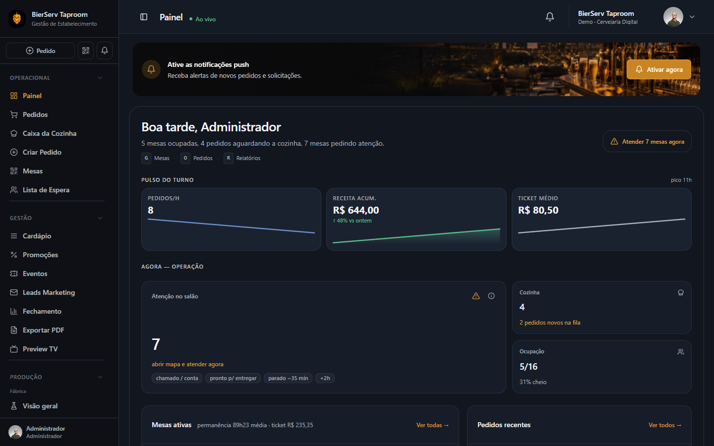Click the Relatórios shortcut chip

242,158
